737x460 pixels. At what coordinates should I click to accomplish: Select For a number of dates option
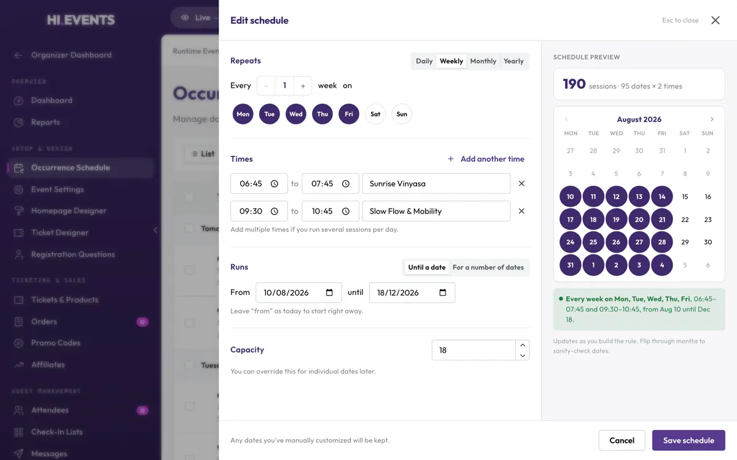click(488, 267)
